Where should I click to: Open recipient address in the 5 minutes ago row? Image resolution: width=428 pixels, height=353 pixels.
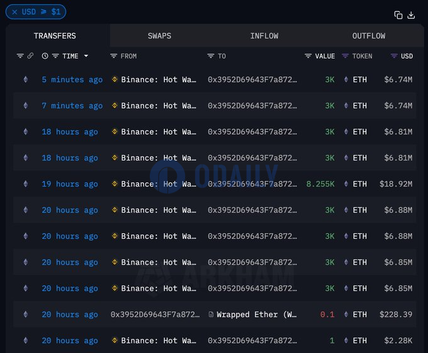tap(252, 79)
